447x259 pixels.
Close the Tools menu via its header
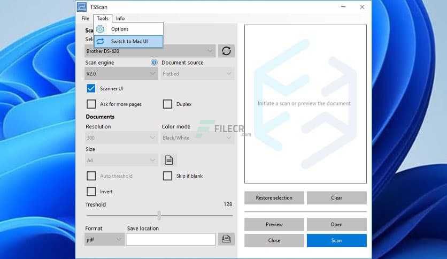tap(103, 18)
